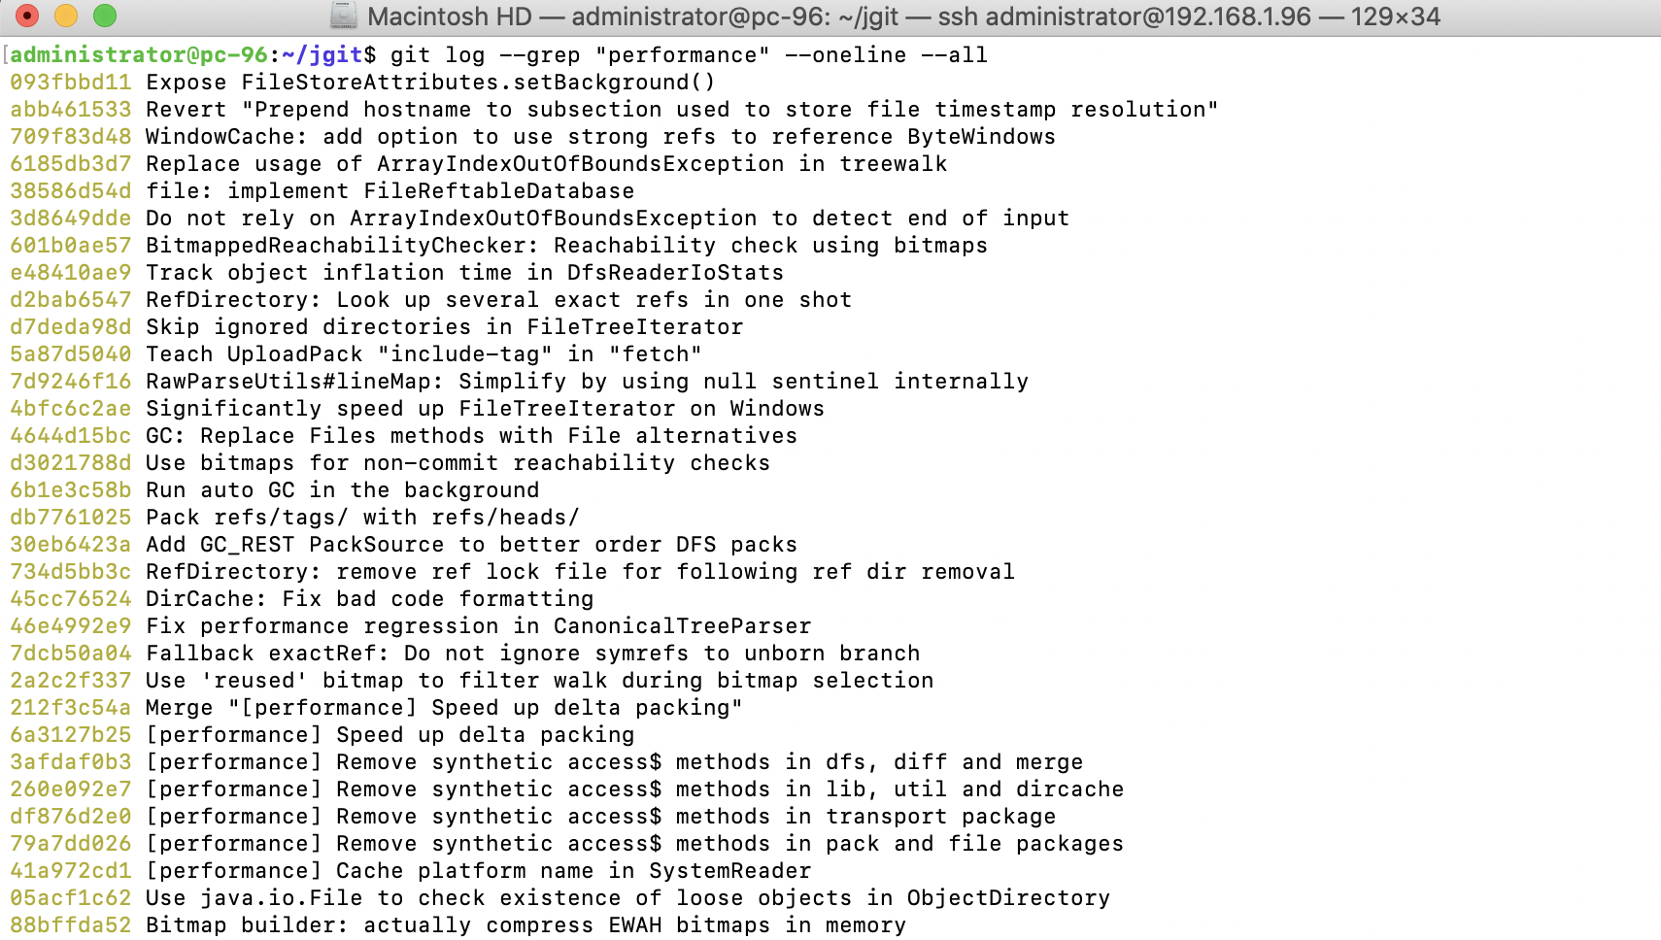Image resolution: width=1661 pixels, height=940 pixels.
Task: Click commit hash abb461533
Action: point(70,110)
